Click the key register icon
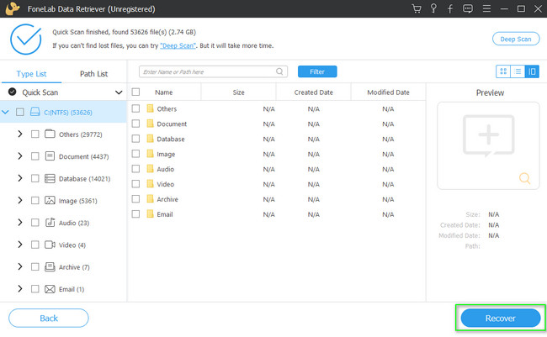 [433, 8]
